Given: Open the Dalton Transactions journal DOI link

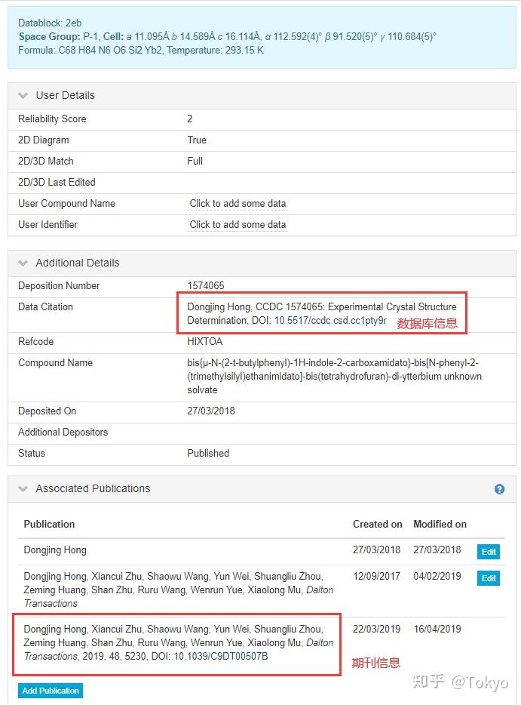Looking at the screenshot, I should [x=221, y=657].
